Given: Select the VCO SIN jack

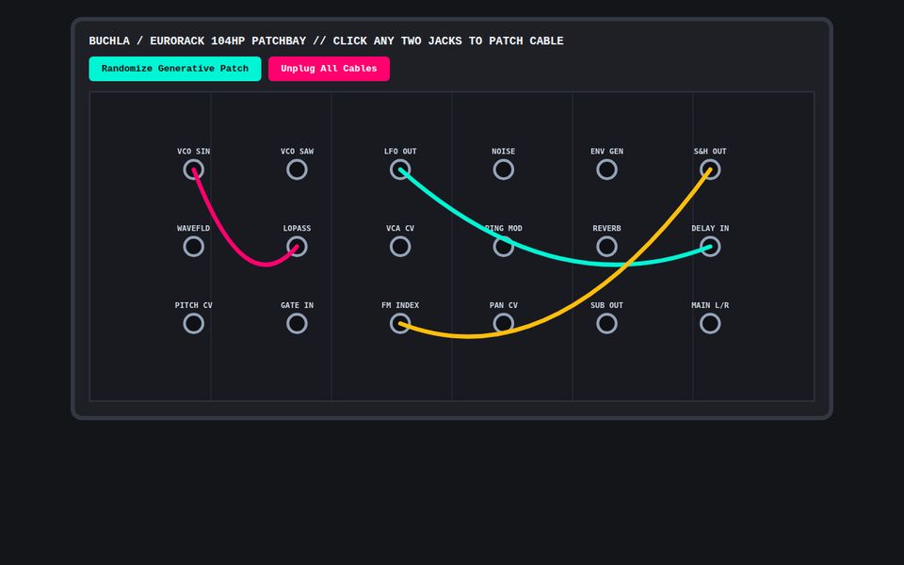Looking at the screenshot, I should (x=194, y=169).
